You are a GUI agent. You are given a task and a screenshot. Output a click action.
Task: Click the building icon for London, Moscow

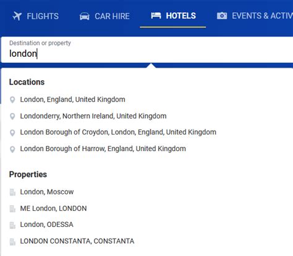click(x=12, y=192)
